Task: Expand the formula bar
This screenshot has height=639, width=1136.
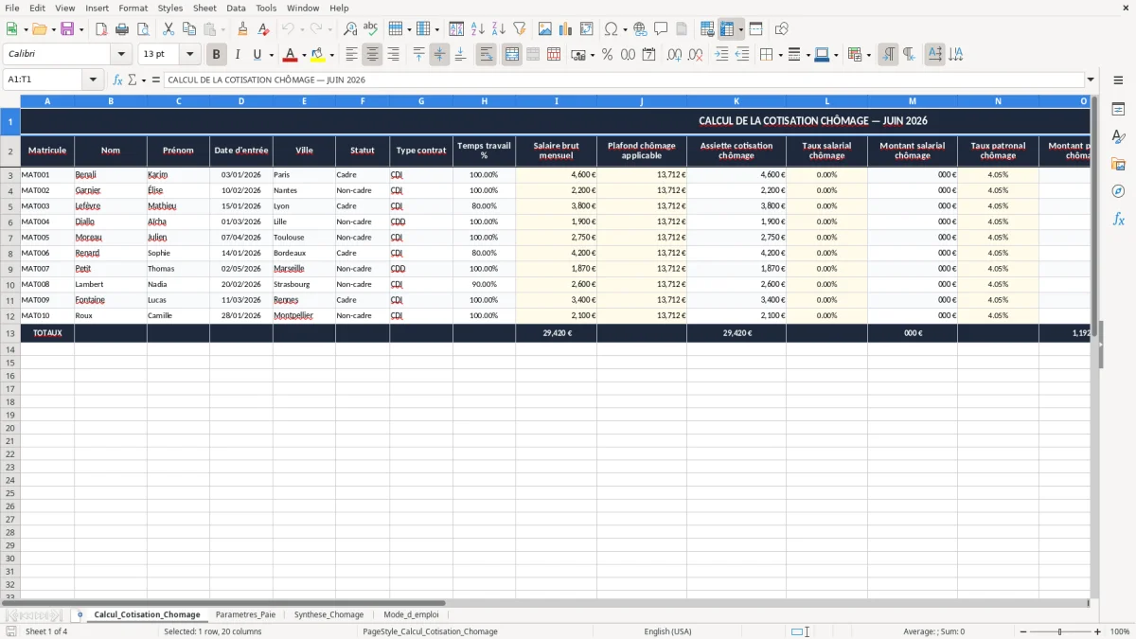Action: pyautogui.click(x=1091, y=80)
